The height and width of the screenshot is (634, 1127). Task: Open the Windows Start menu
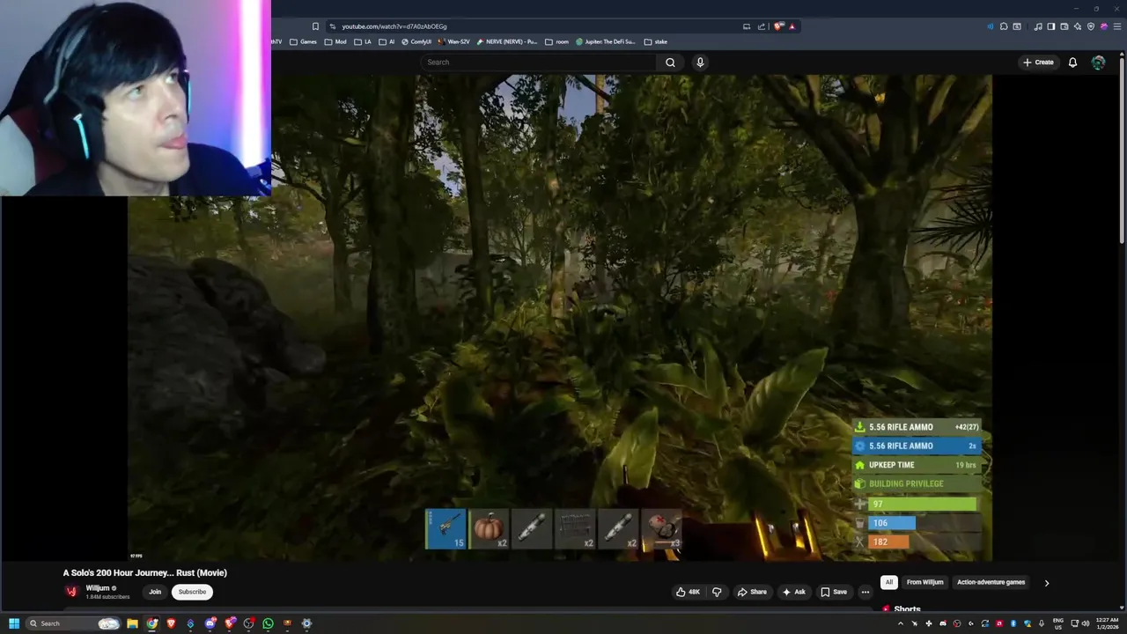point(14,623)
